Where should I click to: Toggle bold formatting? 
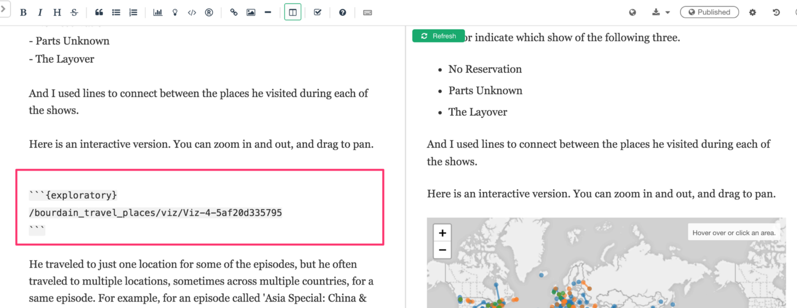[23, 12]
